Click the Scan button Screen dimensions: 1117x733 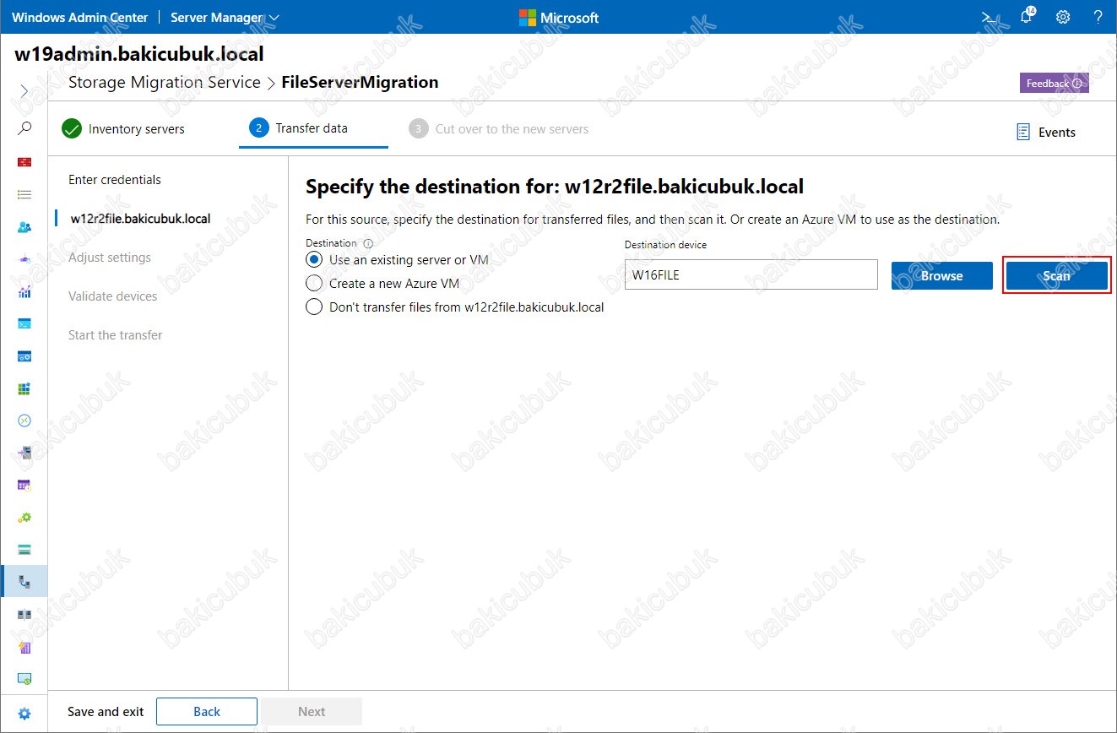pos(1056,276)
